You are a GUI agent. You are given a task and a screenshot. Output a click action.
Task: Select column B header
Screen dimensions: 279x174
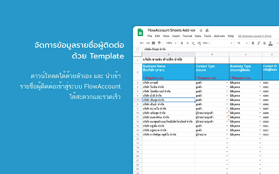[212, 54]
